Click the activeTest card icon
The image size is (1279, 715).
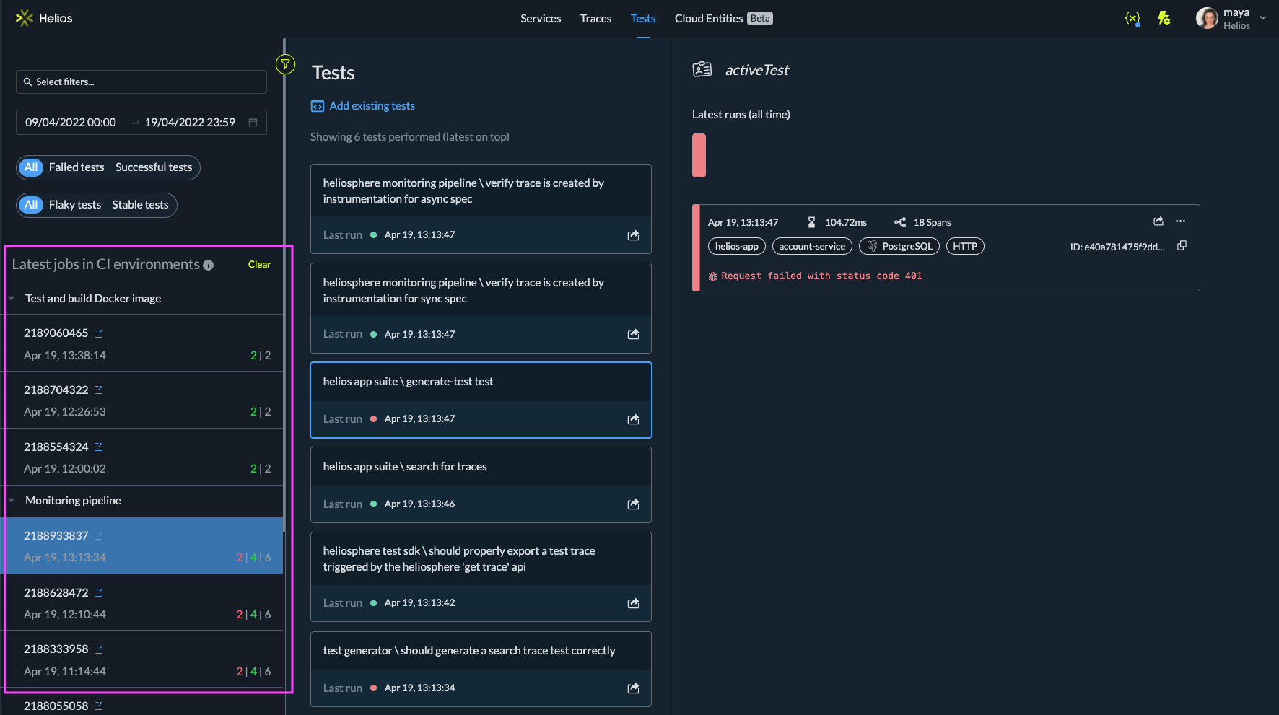click(x=702, y=69)
